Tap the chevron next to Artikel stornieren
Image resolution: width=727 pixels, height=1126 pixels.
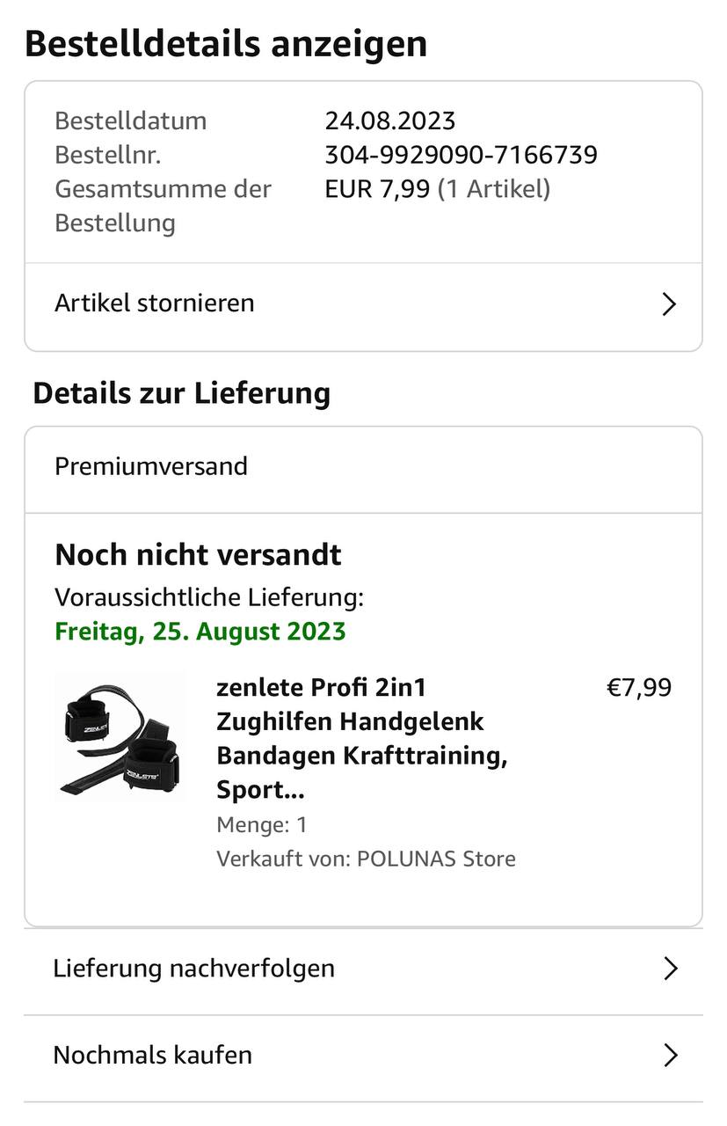669,304
